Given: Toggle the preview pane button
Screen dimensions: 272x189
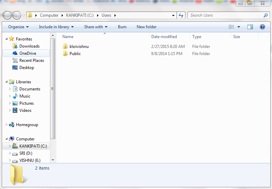Looking at the screenshot, I should (x=250, y=27).
